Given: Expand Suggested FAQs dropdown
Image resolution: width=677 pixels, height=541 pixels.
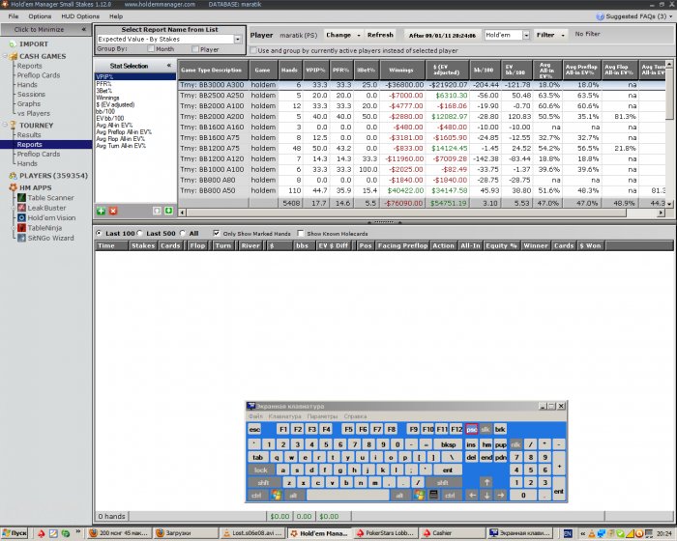Looking at the screenshot, I should [670, 16].
